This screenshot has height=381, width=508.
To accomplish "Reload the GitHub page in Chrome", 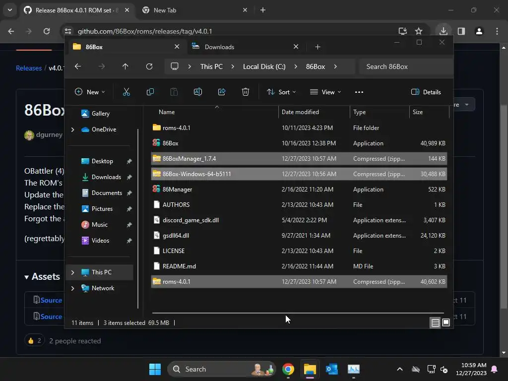I will (x=47, y=31).
